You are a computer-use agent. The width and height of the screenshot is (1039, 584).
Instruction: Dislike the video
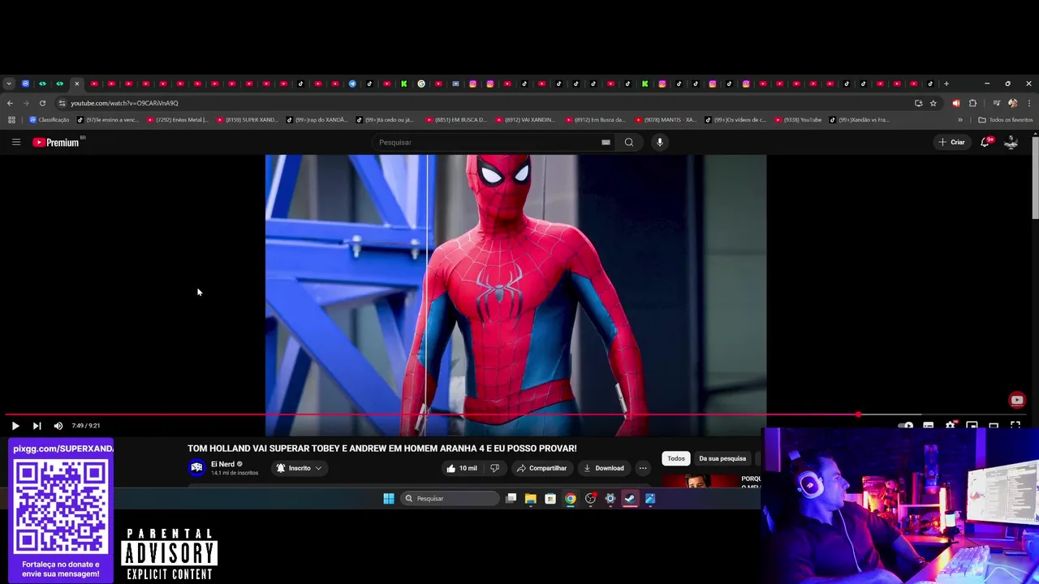[494, 468]
